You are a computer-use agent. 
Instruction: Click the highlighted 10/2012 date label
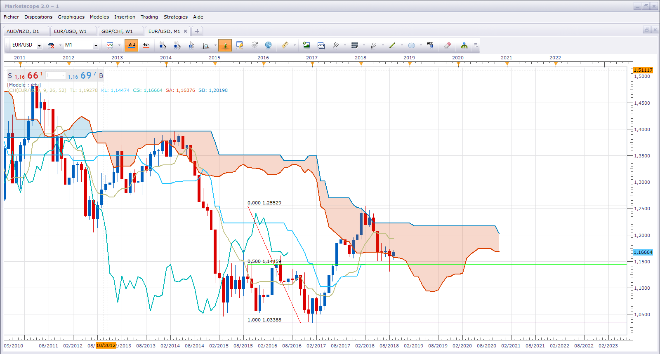click(x=106, y=345)
